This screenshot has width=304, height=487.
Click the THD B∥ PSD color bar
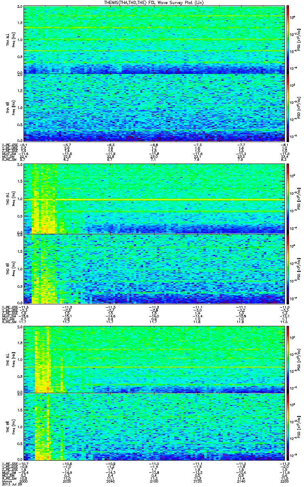(x=287, y=268)
